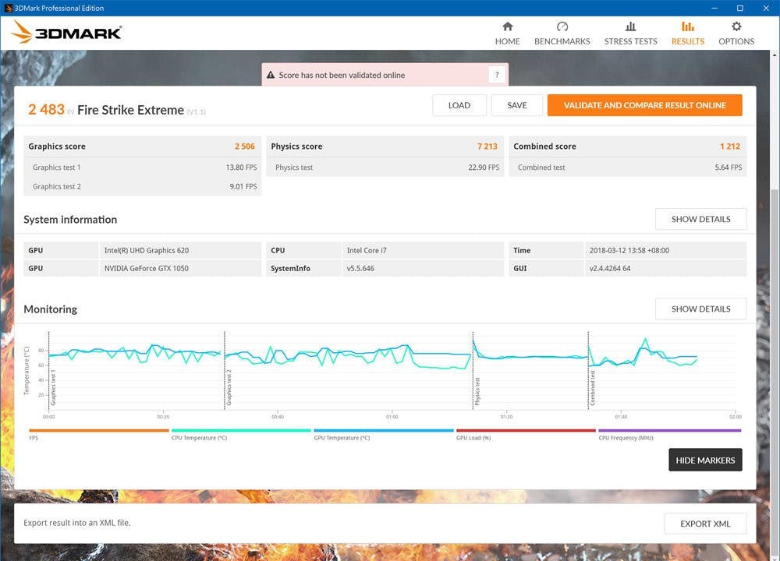Click the Physics test timeline marker
The width and height of the screenshot is (780, 561).
point(477,392)
